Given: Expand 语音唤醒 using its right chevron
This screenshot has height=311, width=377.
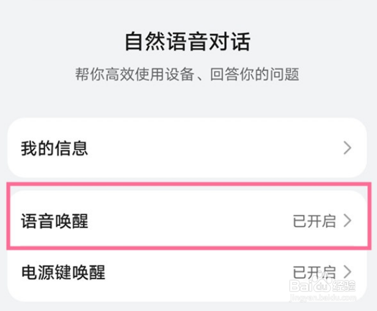Looking at the screenshot, I should point(348,221).
